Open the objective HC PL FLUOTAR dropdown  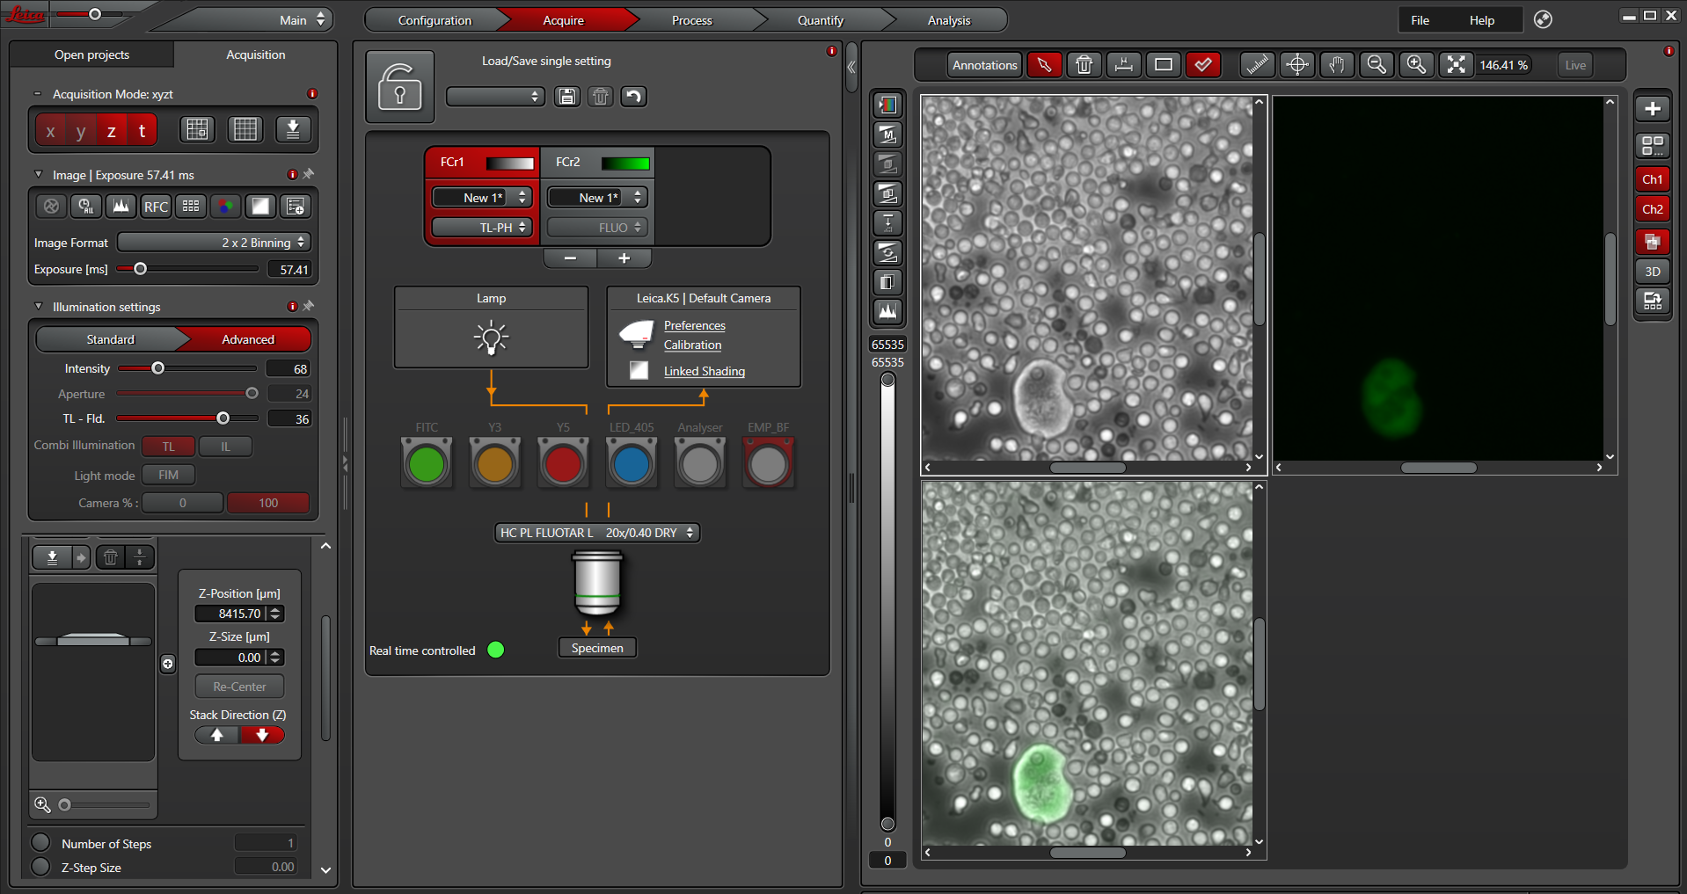pyautogui.click(x=597, y=533)
